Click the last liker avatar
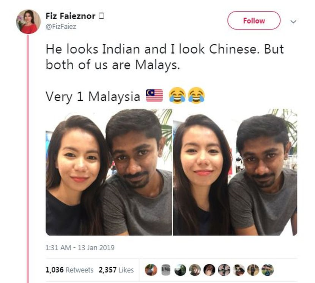 (x=268, y=270)
